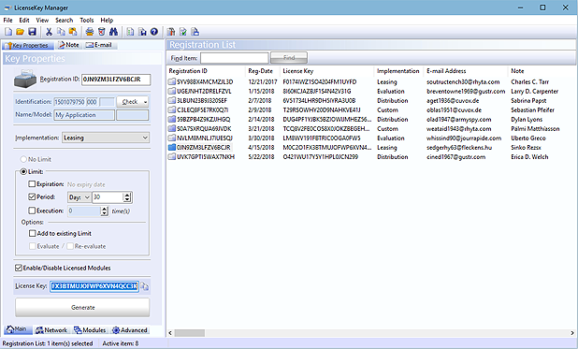Click the Print toolbar icon
Viewport: 578px width, 349px height.
tap(90, 32)
